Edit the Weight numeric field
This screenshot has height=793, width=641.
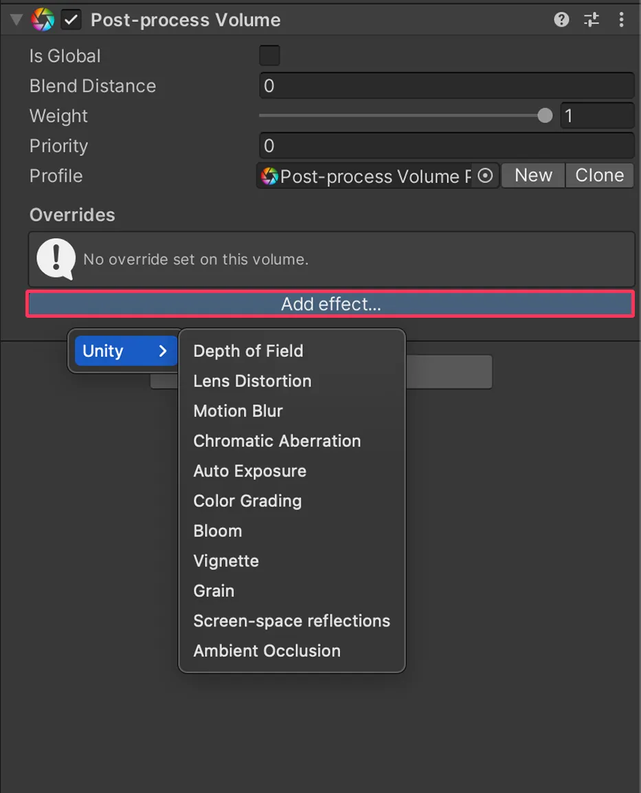[x=597, y=116]
